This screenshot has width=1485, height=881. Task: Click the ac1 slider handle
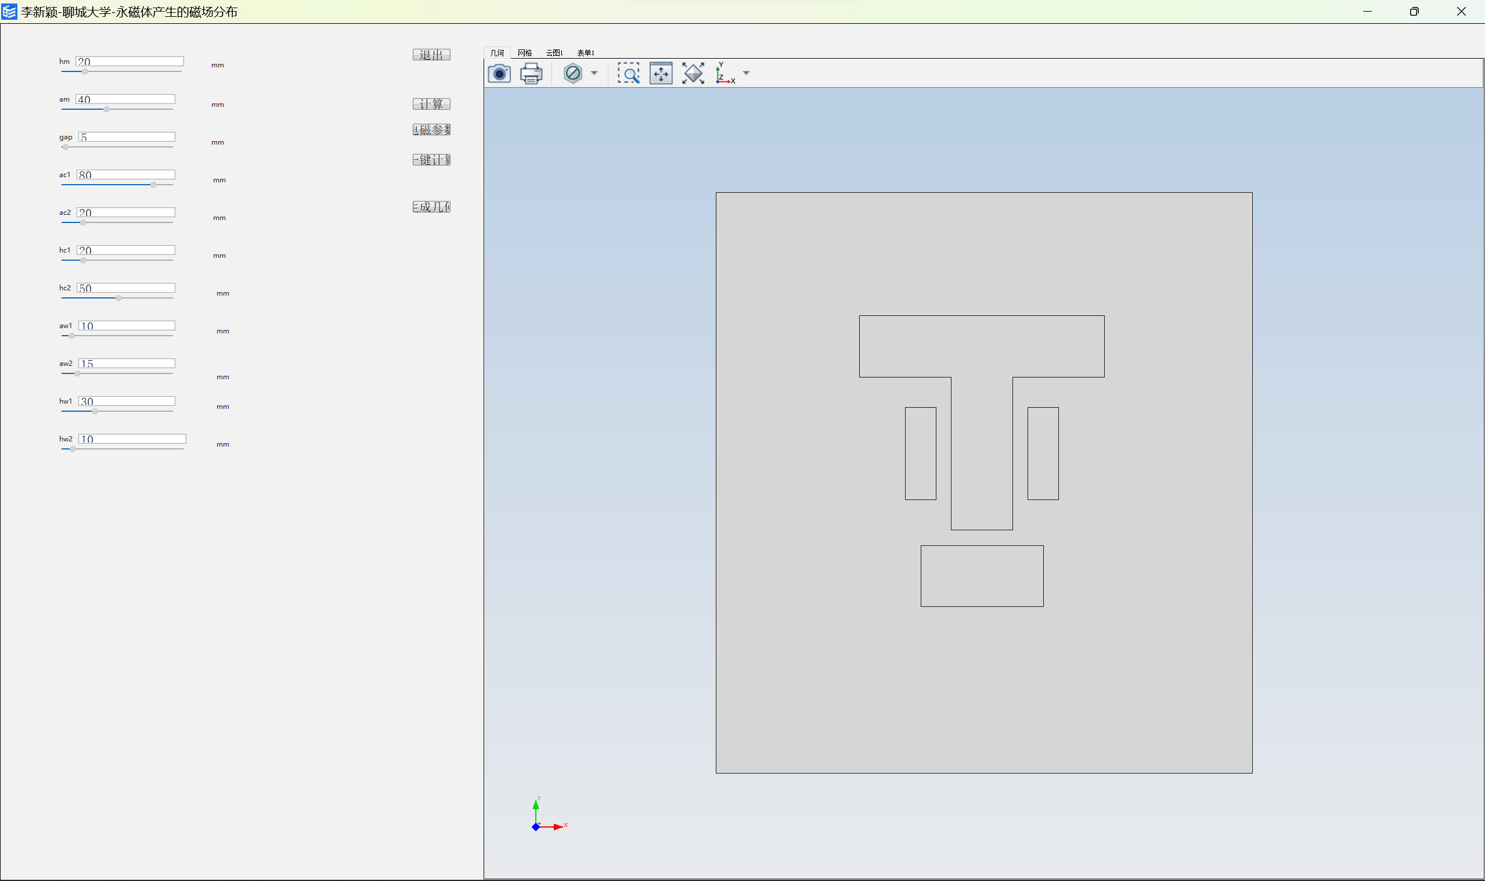[153, 185]
